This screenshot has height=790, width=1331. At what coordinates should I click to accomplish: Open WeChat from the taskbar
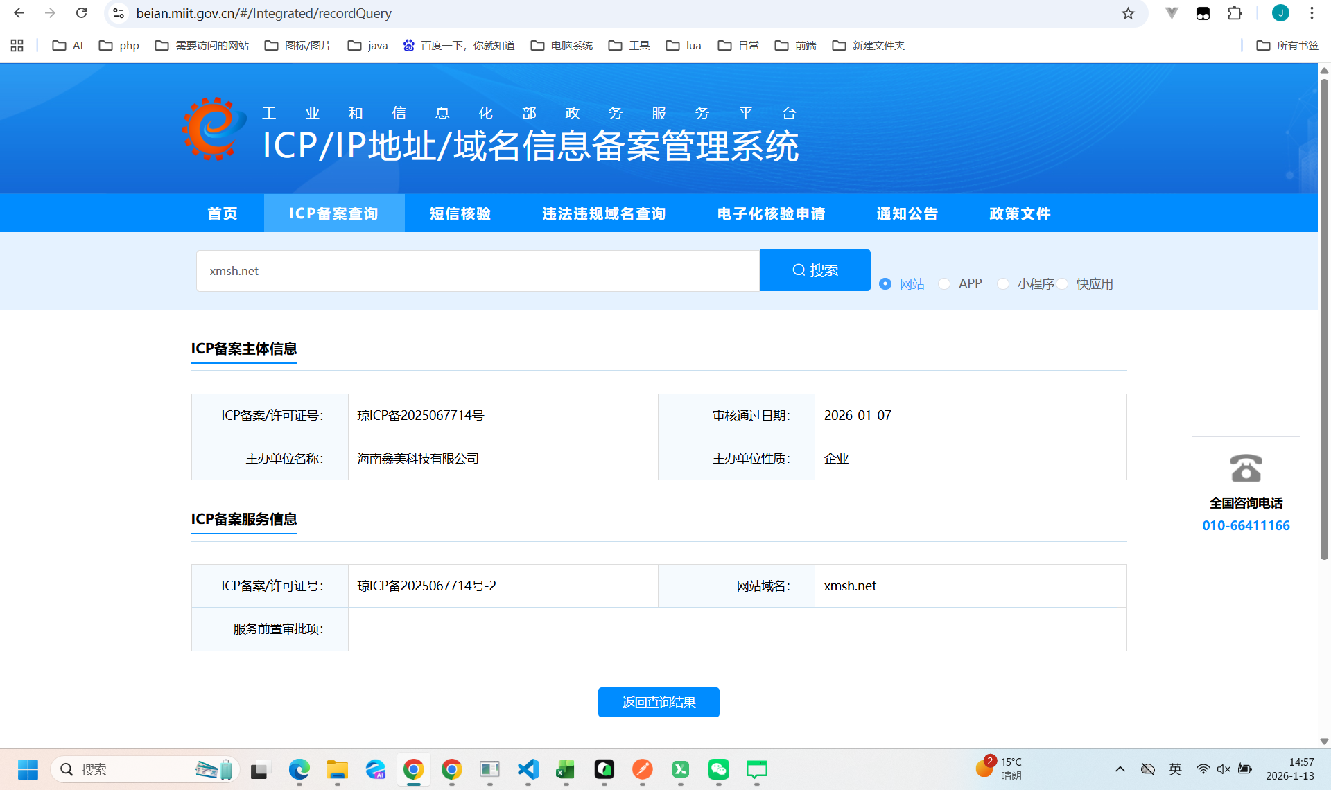click(718, 769)
